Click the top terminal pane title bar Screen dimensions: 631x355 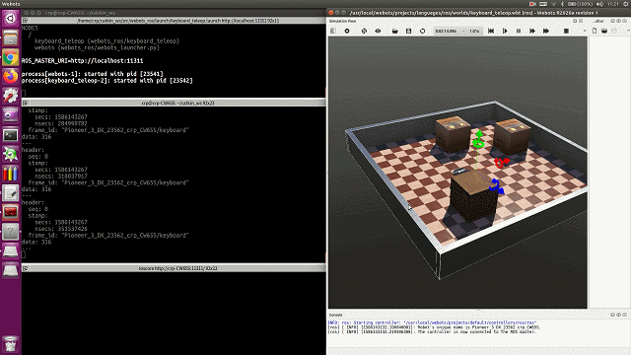(x=174, y=21)
